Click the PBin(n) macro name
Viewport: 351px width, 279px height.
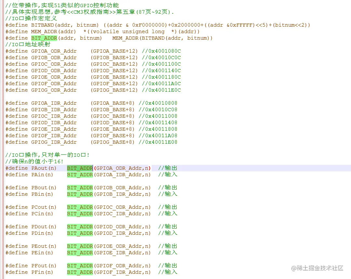(42, 194)
